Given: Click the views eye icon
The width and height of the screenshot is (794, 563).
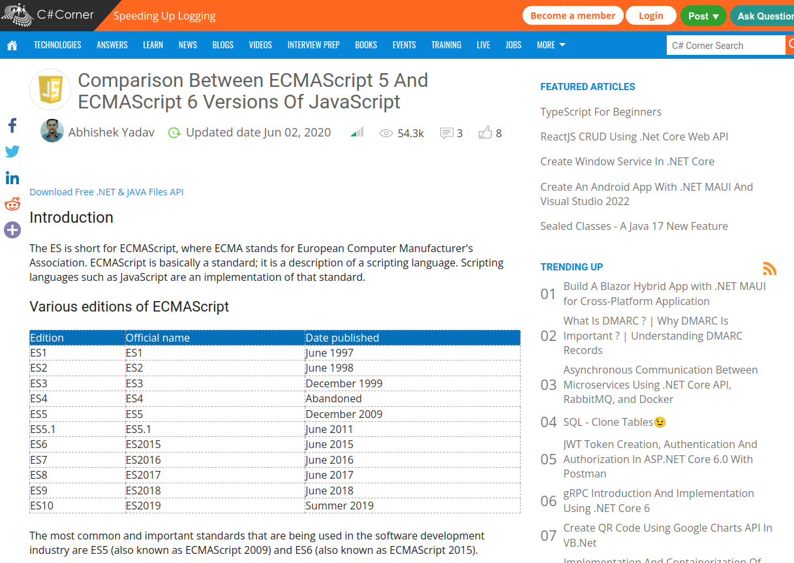Looking at the screenshot, I should [386, 133].
